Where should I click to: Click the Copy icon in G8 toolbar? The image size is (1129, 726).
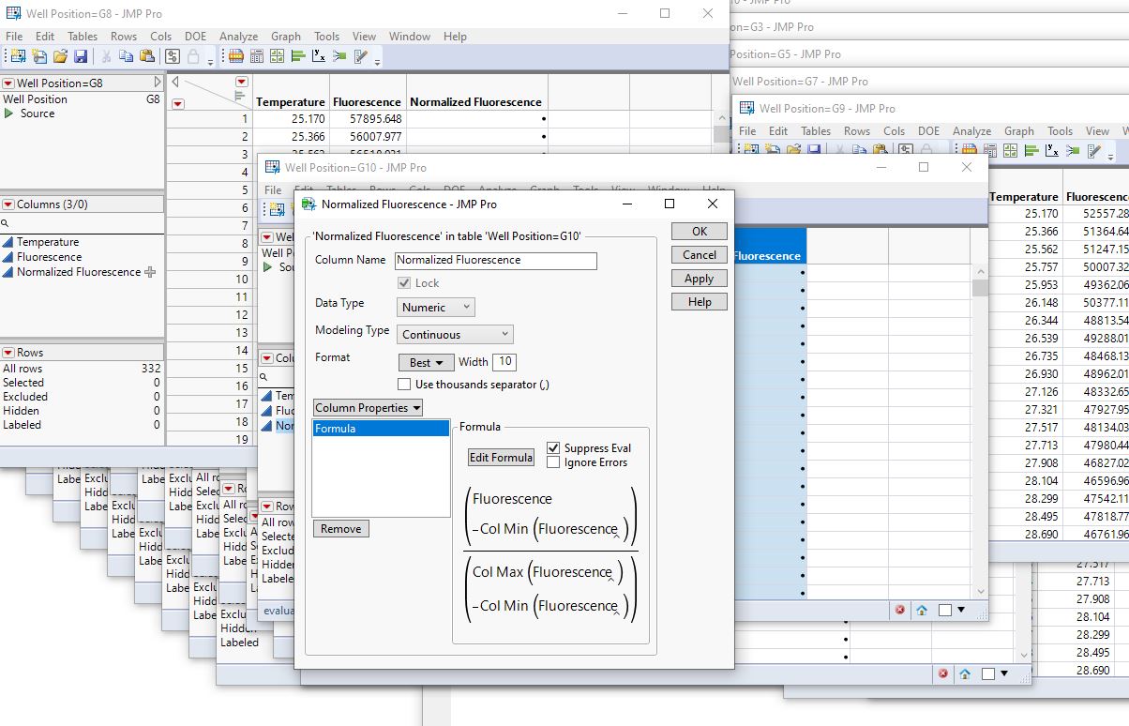127,56
